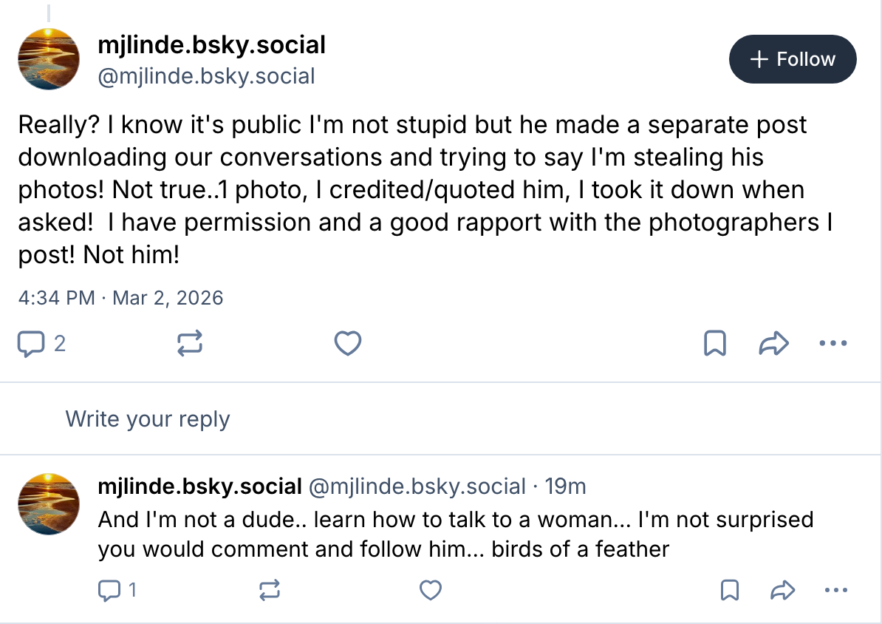Share the "not a dude" reply
The width and height of the screenshot is (882, 624).
coord(781,589)
